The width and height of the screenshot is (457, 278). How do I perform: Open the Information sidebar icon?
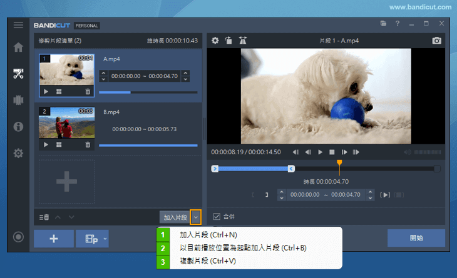[x=18, y=126]
